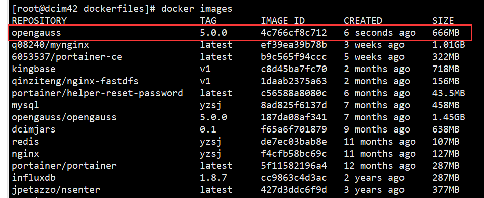Click the docker images command text
This screenshot has height=198, width=484.
point(196,9)
